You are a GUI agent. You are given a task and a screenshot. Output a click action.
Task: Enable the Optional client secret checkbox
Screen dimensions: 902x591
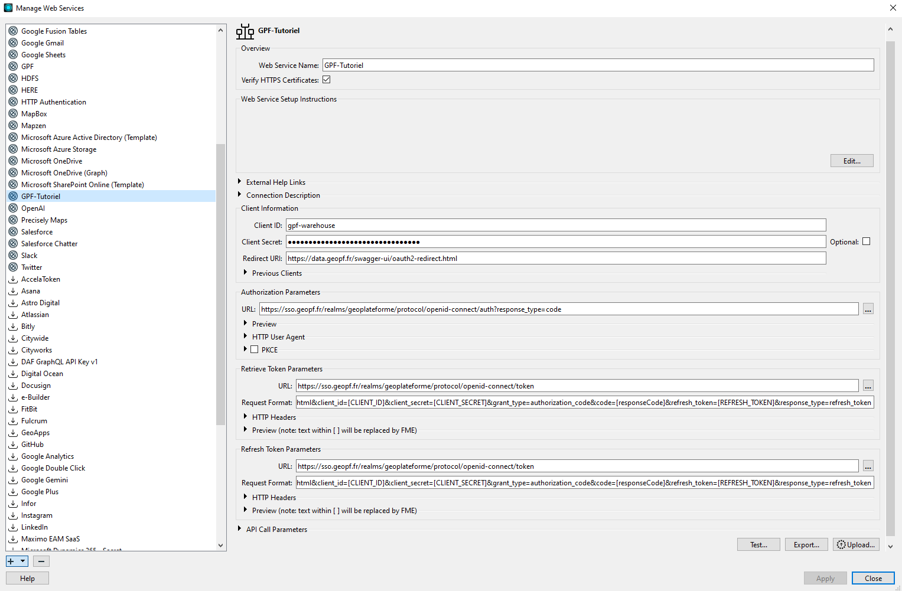click(x=866, y=241)
